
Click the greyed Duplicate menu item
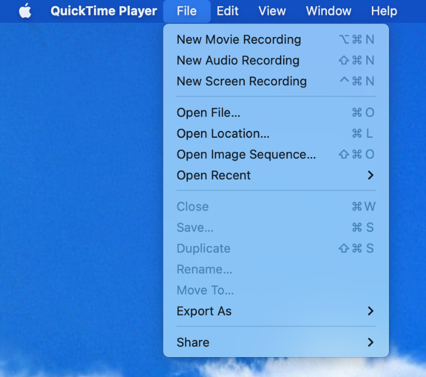click(x=276, y=248)
